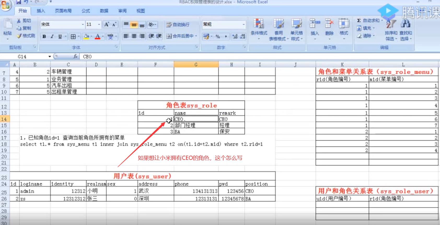Screen dimensions: 440x225
Task: Cut selection with 剪切
Action: (x=24, y=20)
